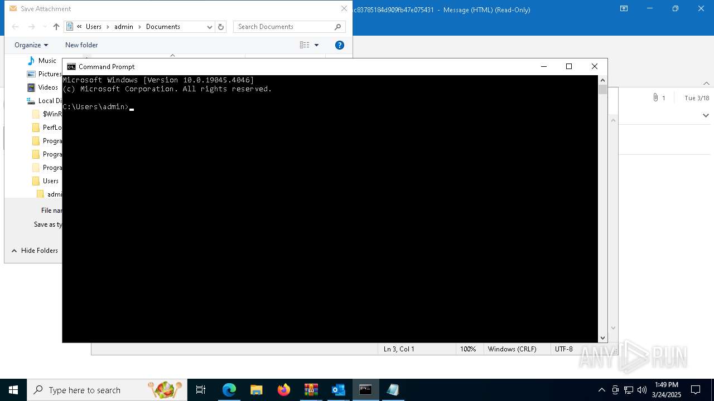The width and height of the screenshot is (714, 401).
Task: Create a New folder
Action: click(x=81, y=45)
